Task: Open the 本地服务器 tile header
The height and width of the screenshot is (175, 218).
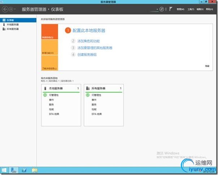Action: pos(61,88)
